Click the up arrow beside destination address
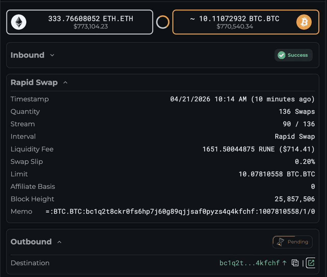The width and height of the screenshot is (327, 277). tap(284, 263)
